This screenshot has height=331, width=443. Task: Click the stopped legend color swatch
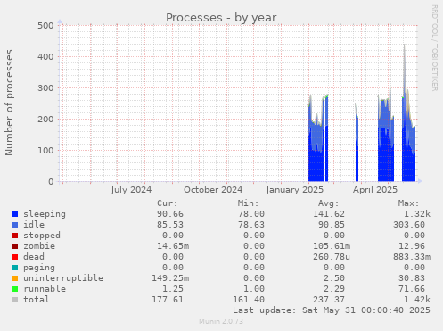15,236
